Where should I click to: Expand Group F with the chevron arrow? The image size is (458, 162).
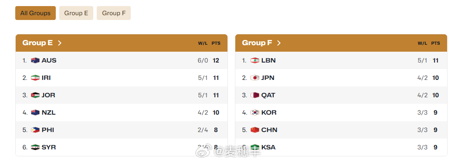[x=279, y=43]
